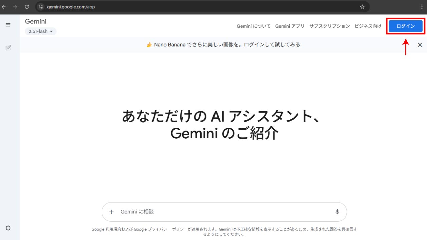Click the address bar URL gemini.google.com/app
The image size is (427, 240).
coord(71,7)
